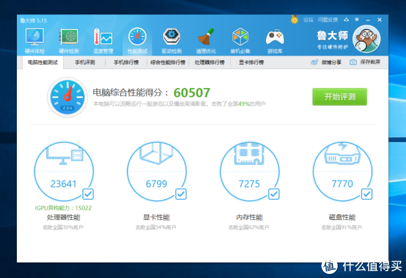The image size is (406, 278).
Task: Switch to the 手机排行榜 tab
Action: [x=127, y=62]
